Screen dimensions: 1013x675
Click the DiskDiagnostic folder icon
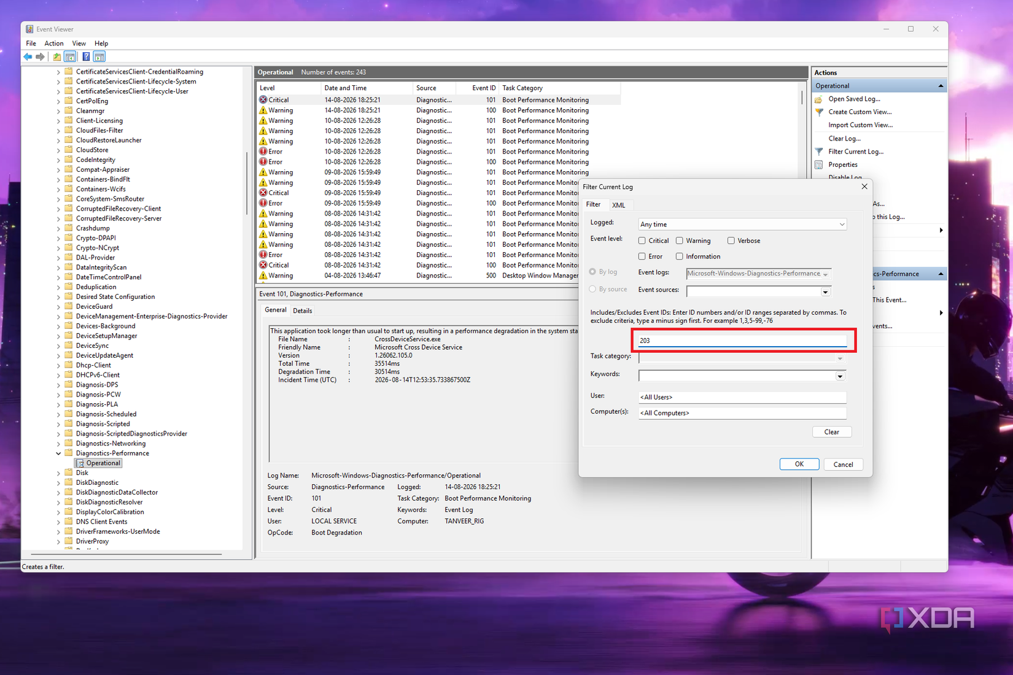click(69, 482)
